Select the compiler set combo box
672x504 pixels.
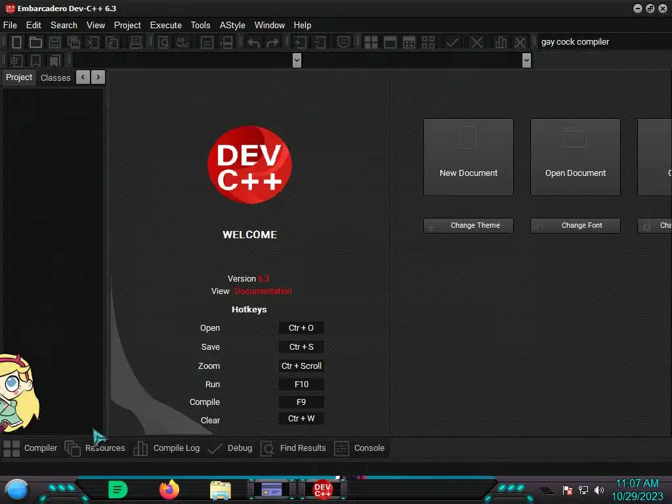(604, 42)
